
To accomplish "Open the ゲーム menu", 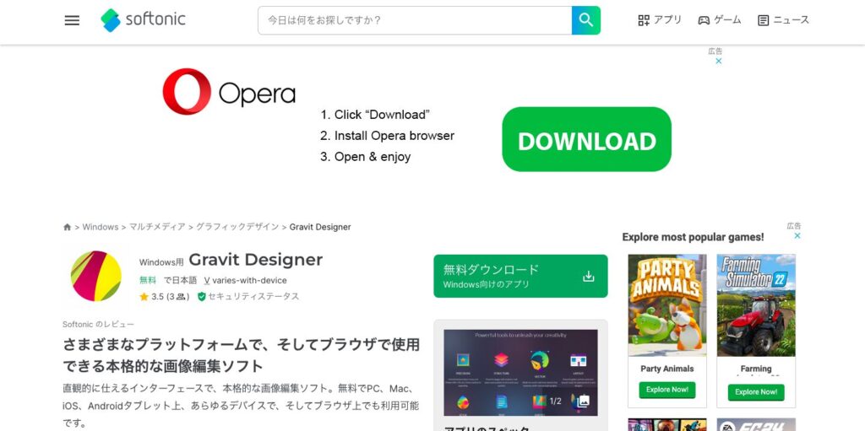I will (x=720, y=20).
